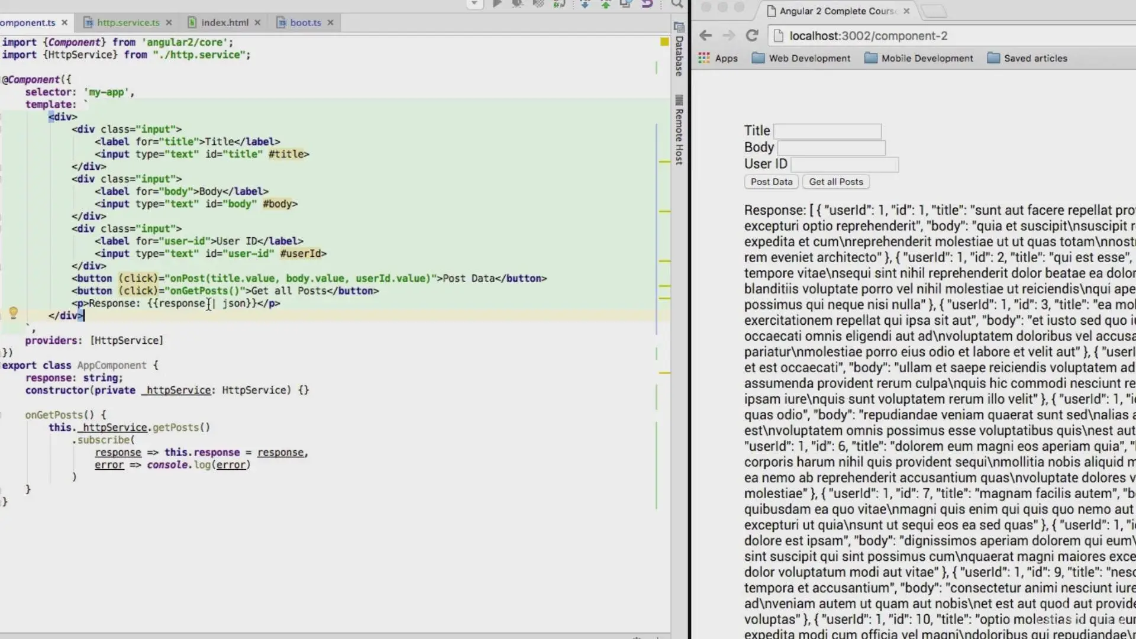This screenshot has height=639, width=1136.
Task: Click the browser Back arrow
Action: coord(705,35)
